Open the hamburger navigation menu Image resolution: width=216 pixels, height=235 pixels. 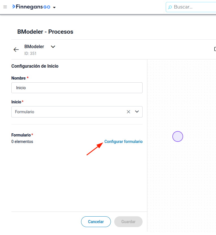5,7
